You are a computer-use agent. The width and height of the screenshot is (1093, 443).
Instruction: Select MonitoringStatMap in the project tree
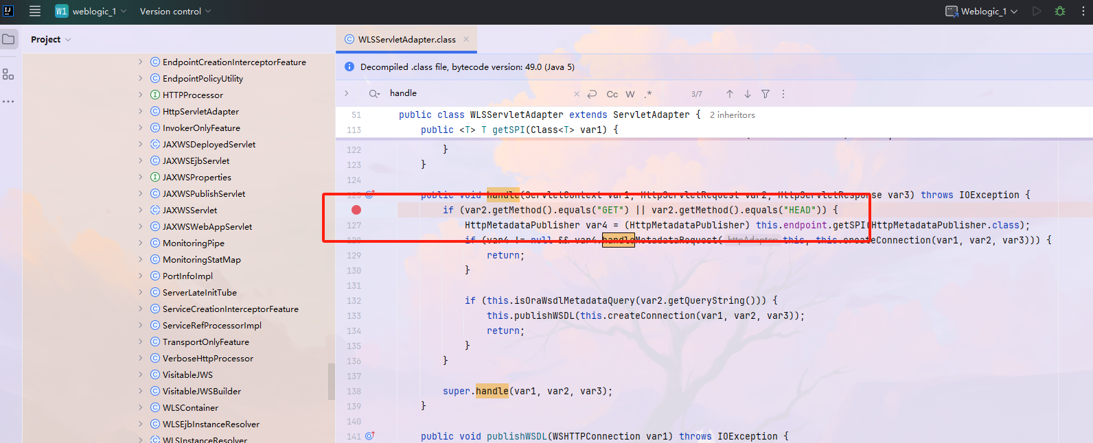pyautogui.click(x=202, y=259)
